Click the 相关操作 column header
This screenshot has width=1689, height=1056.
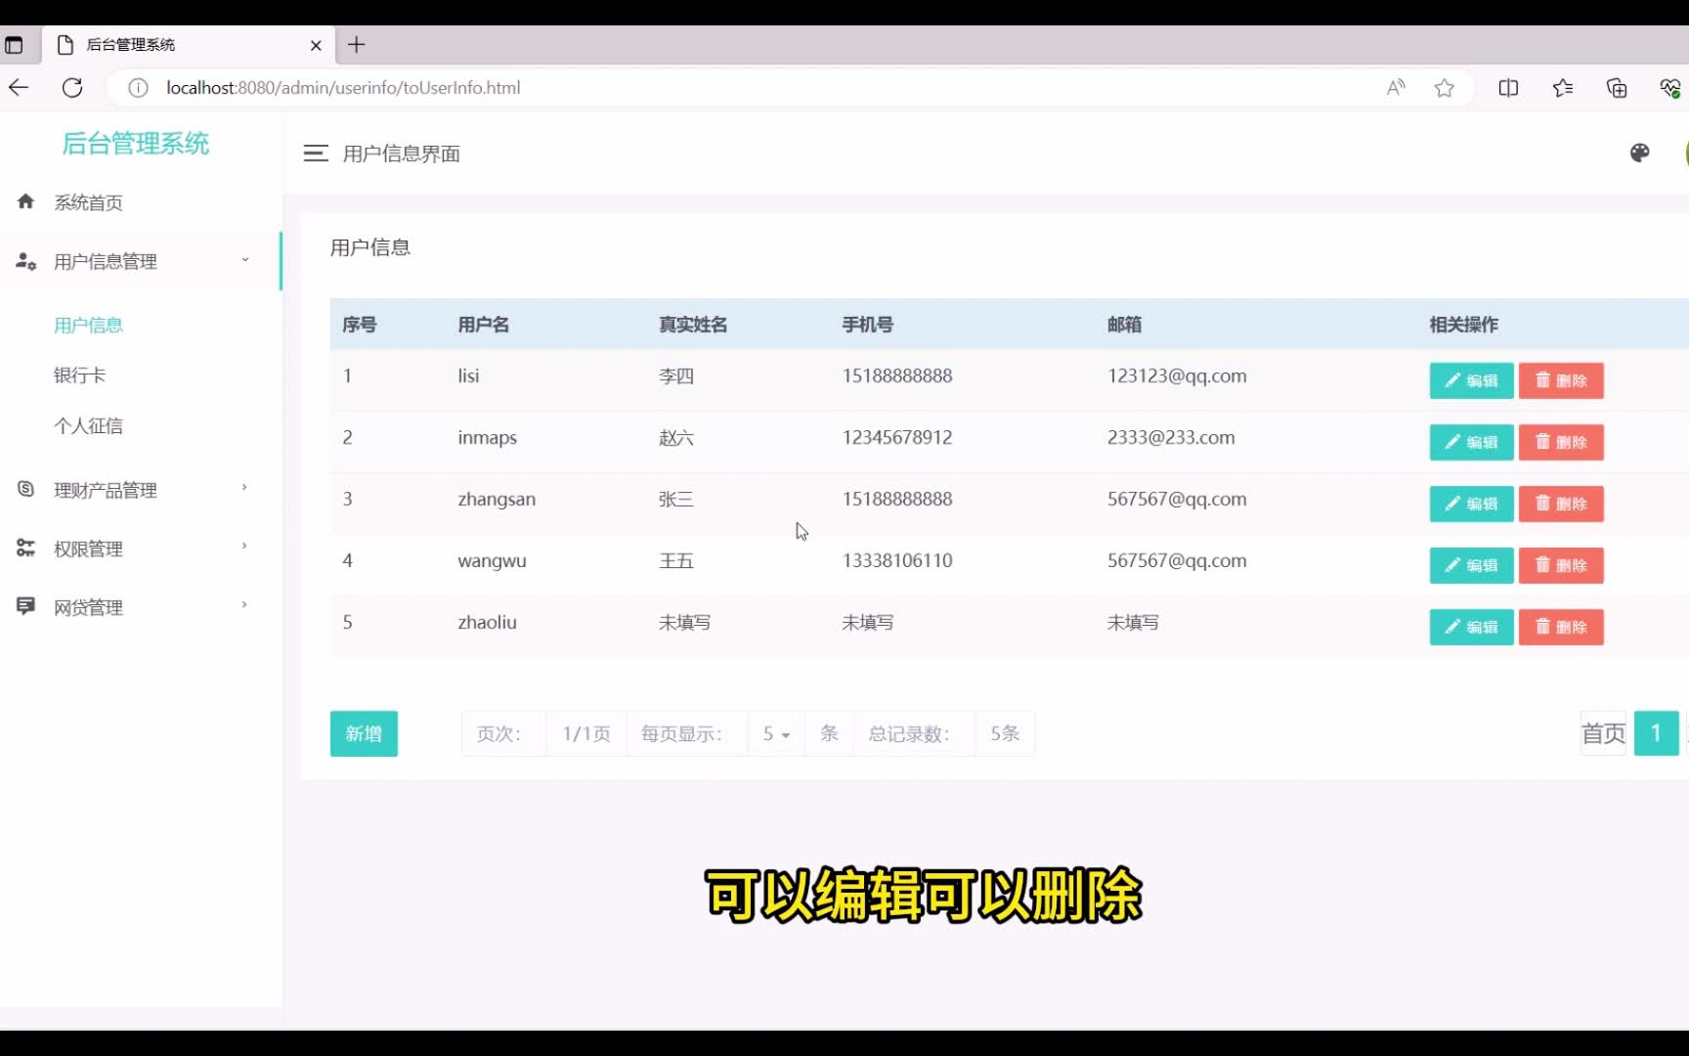click(x=1463, y=325)
